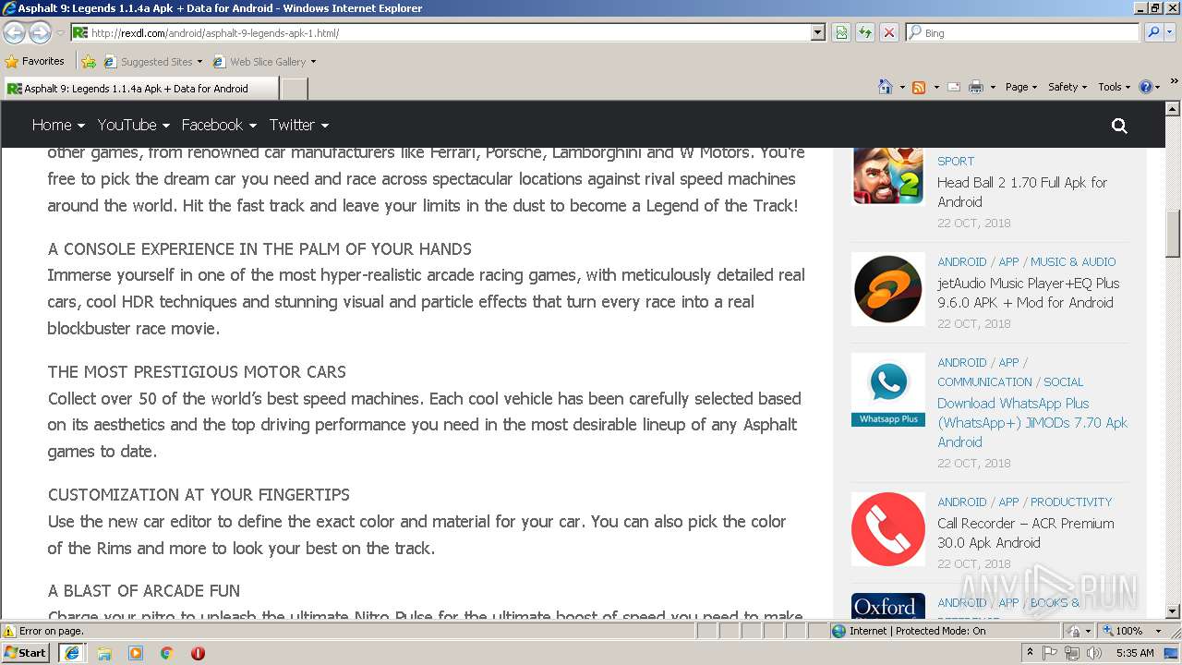Click the browser Forward arrow button

click(40, 32)
